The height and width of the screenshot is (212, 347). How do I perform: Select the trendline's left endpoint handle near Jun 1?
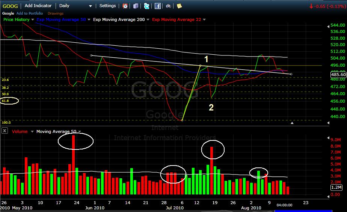tap(91, 55)
